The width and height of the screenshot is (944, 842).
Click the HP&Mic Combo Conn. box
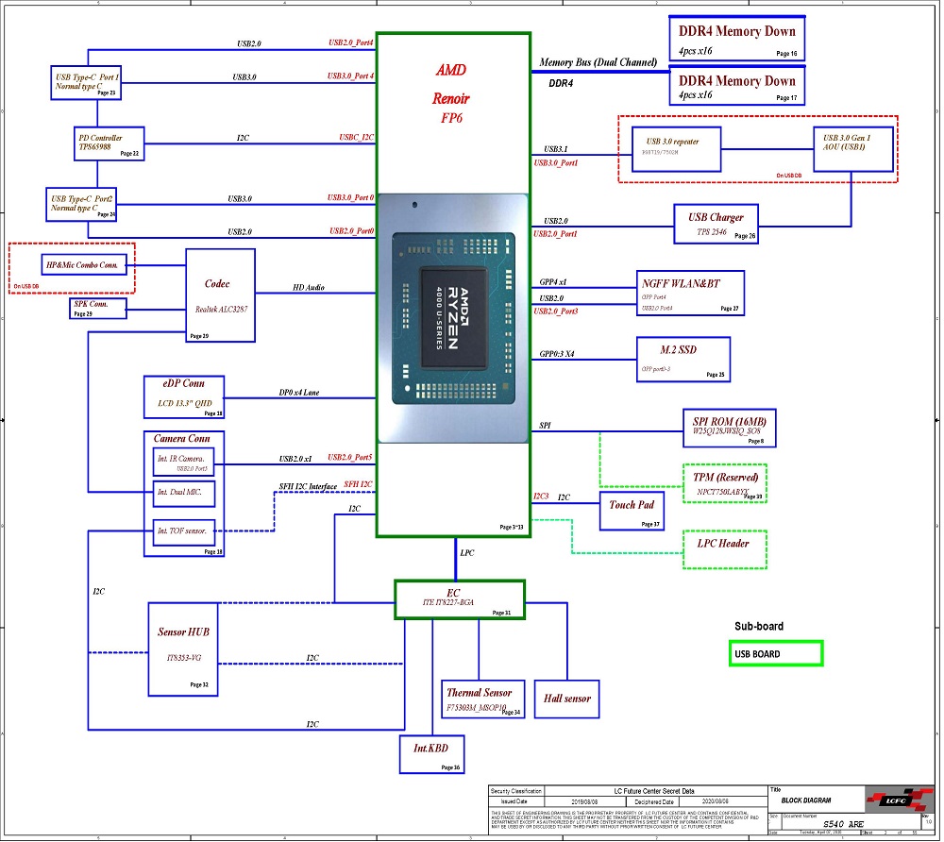click(x=84, y=266)
